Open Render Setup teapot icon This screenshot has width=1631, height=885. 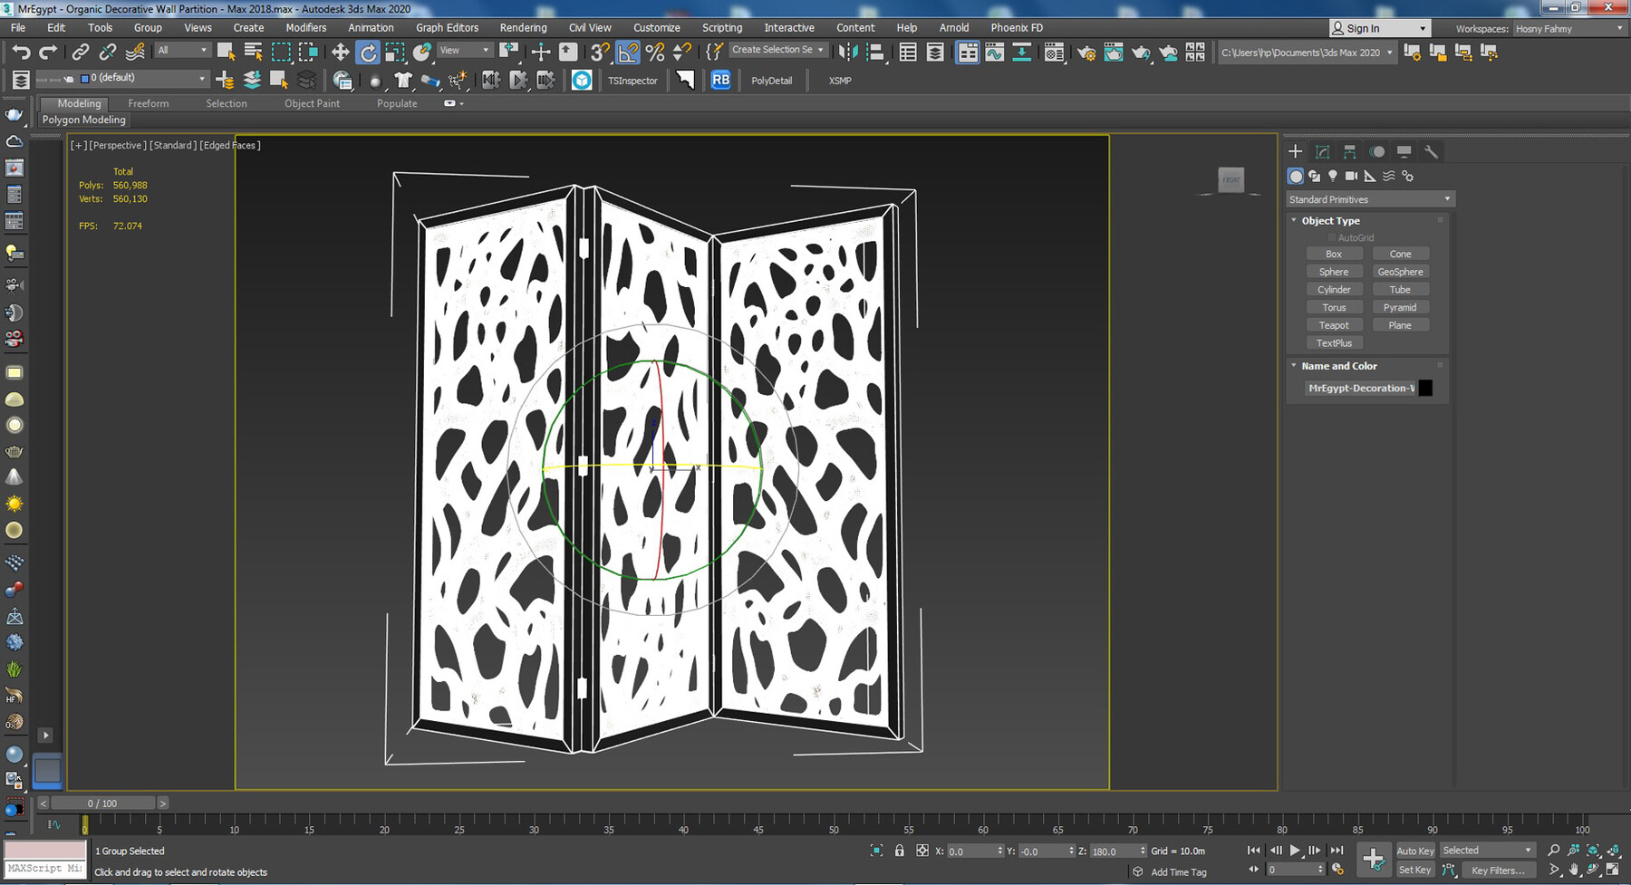(x=1086, y=53)
